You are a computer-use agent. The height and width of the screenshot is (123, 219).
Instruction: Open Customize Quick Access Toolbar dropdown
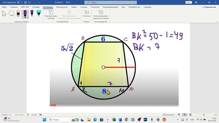pos(39,2)
